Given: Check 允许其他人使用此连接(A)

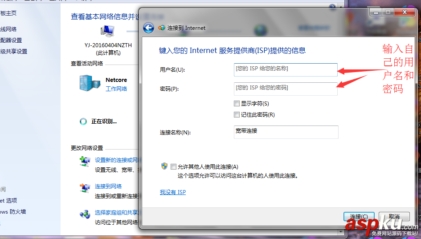Looking at the screenshot, I should point(173,167).
